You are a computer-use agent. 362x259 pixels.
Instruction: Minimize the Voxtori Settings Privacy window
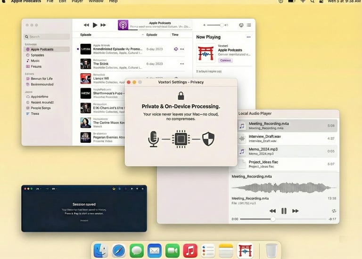pyautogui.click(x=134, y=82)
